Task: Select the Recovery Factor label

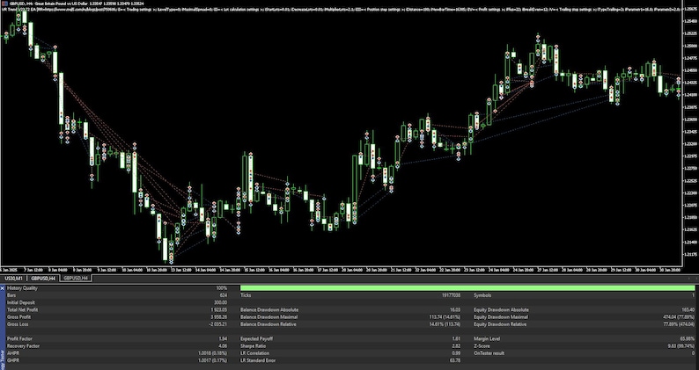Action: click(23, 346)
